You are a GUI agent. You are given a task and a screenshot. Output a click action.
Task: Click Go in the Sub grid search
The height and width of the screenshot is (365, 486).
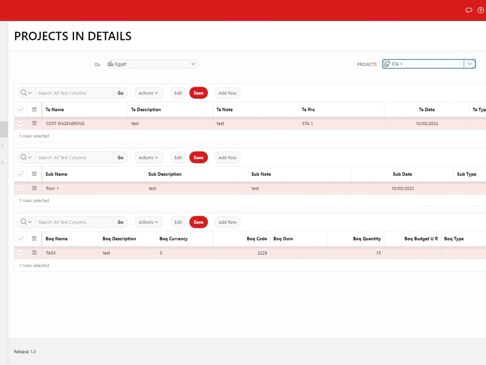point(121,158)
